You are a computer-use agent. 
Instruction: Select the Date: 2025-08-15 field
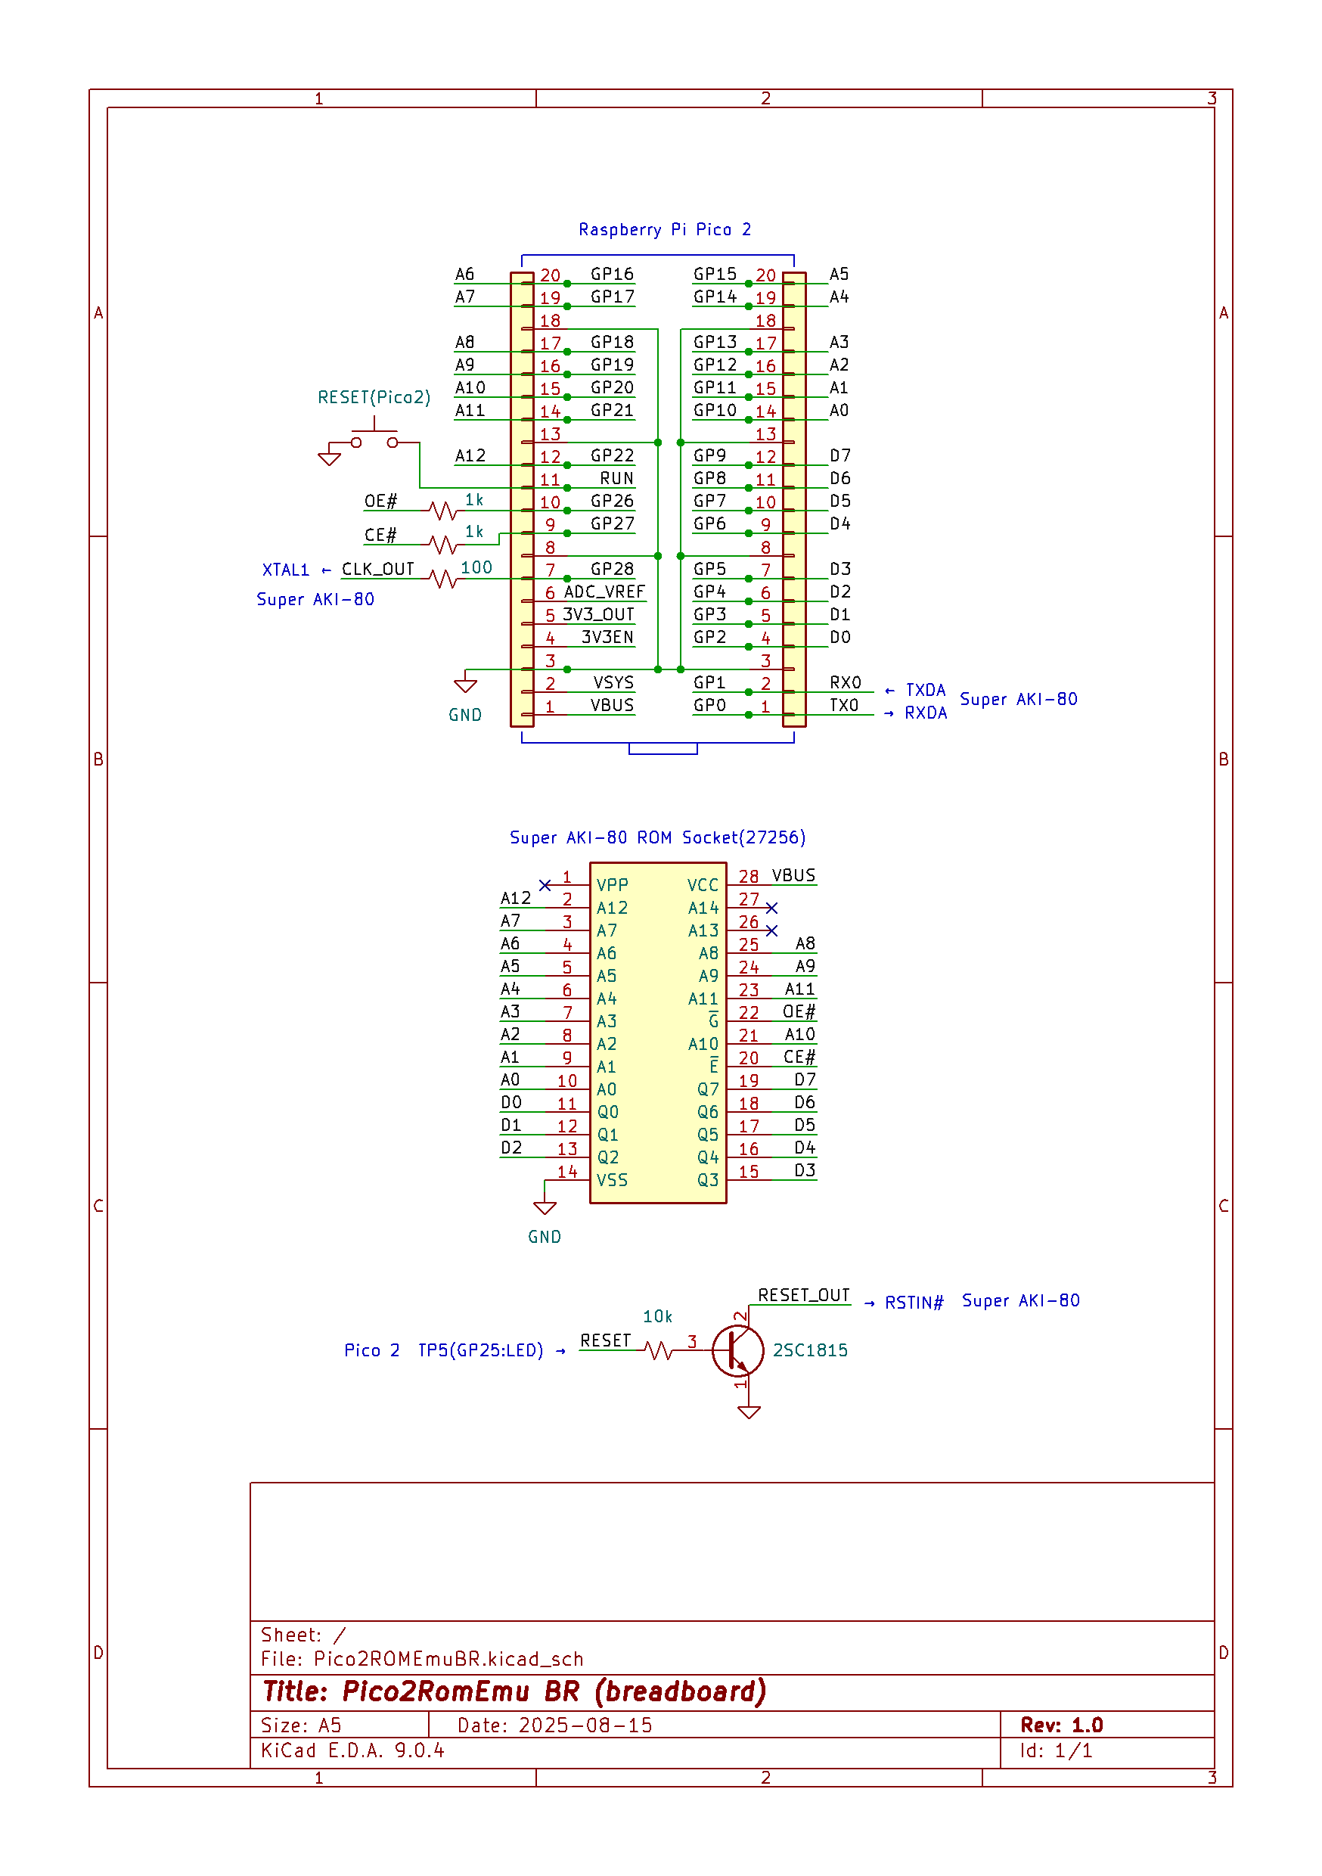pyautogui.click(x=556, y=1724)
